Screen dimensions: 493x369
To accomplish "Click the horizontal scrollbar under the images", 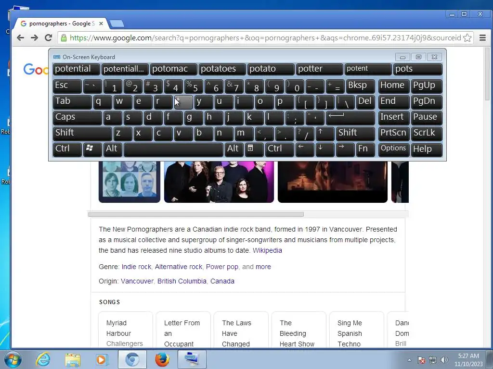I will pos(196,214).
